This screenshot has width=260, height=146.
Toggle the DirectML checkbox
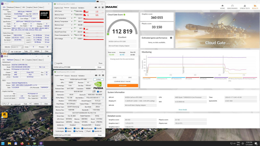pos(95,128)
